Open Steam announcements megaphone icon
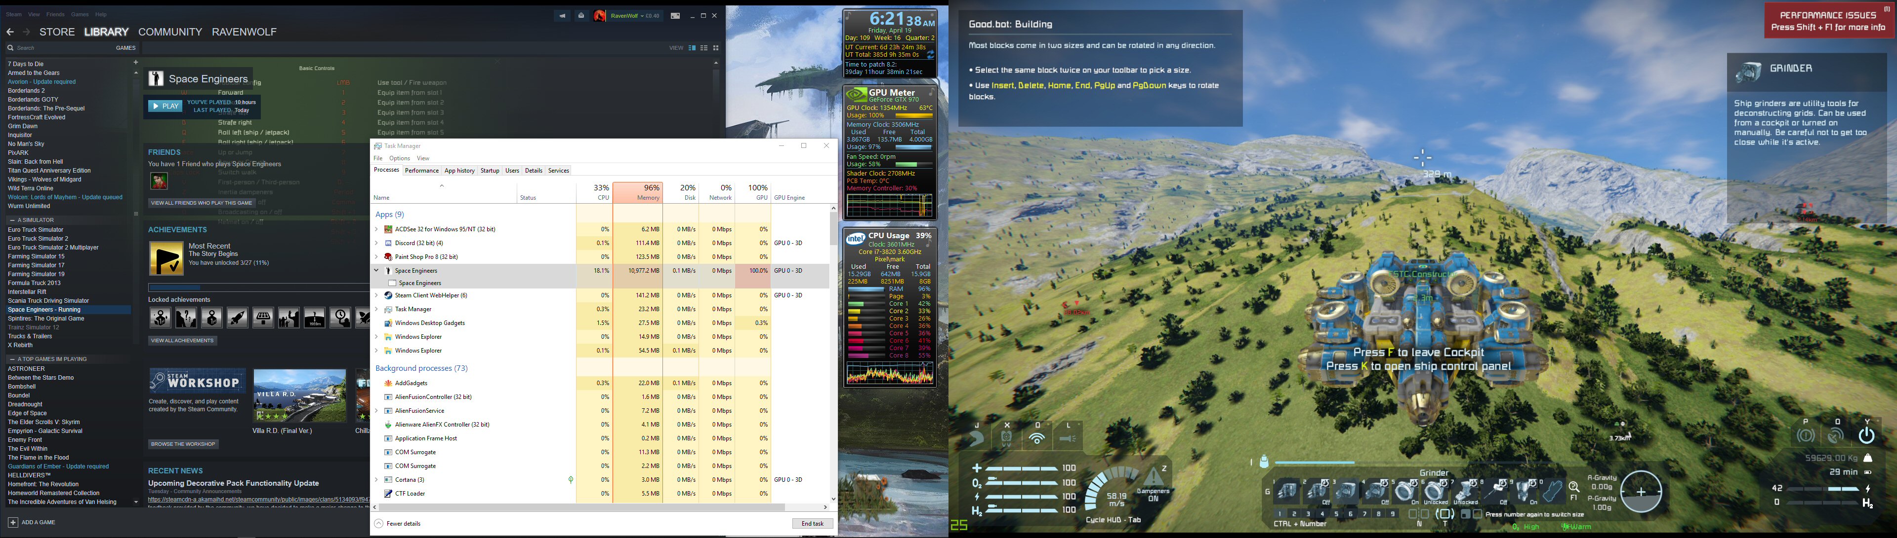This screenshot has width=1897, height=538. point(562,15)
